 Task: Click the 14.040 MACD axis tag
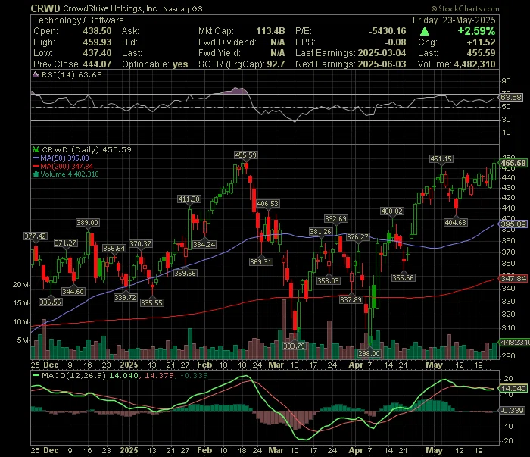(513, 388)
